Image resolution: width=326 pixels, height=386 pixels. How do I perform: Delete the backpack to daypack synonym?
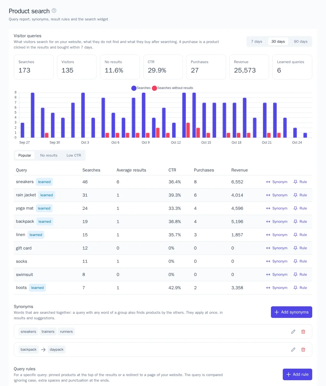[303, 350]
